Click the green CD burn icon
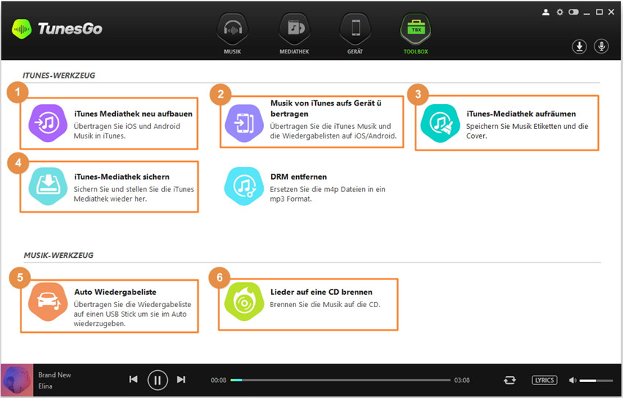The width and height of the screenshot is (623, 398). click(x=244, y=302)
